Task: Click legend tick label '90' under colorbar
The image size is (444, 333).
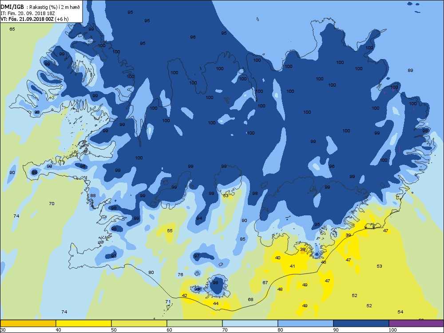Action: [x=336, y=330]
